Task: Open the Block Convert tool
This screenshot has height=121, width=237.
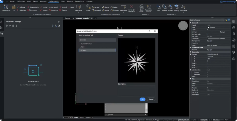Action: 142,7
